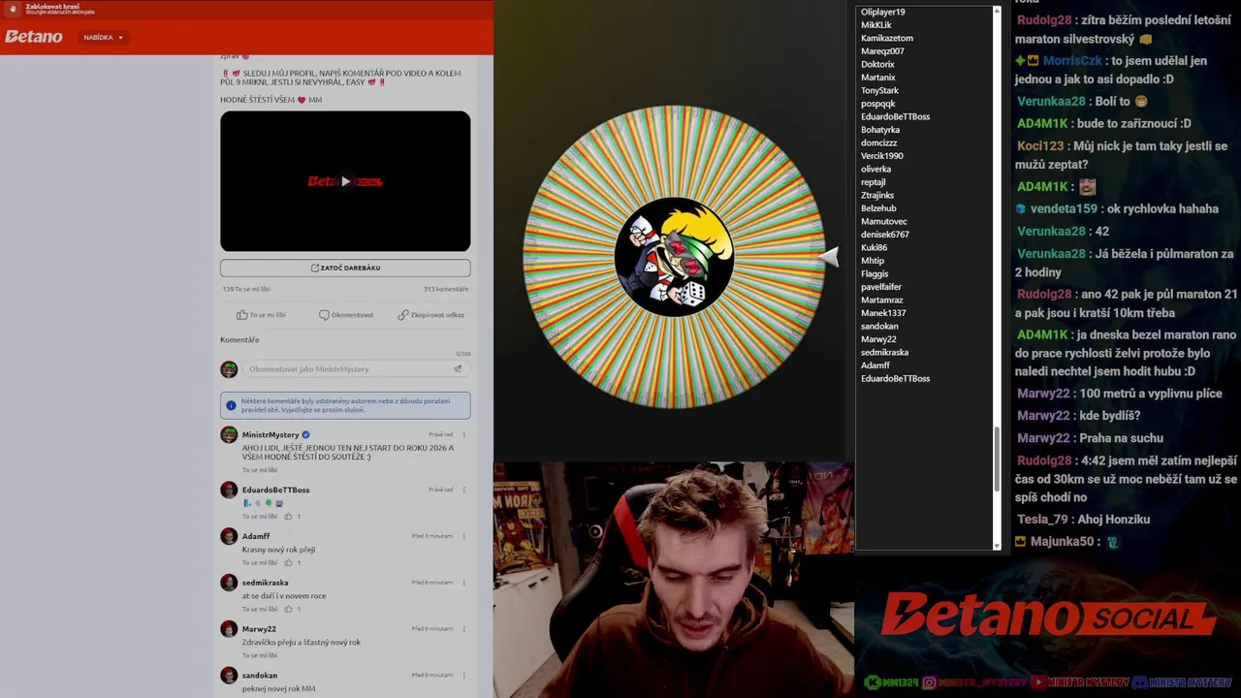Image resolution: width=1241 pixels, height=698 pixels.
Task: Select Ztrajinks in the names list
Action: (x=877, y=195)
